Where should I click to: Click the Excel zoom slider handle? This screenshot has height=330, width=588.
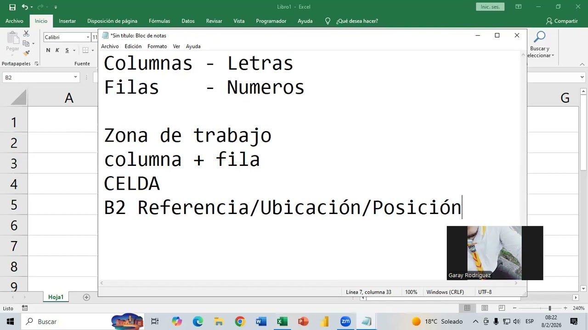(x=549, y=308)
